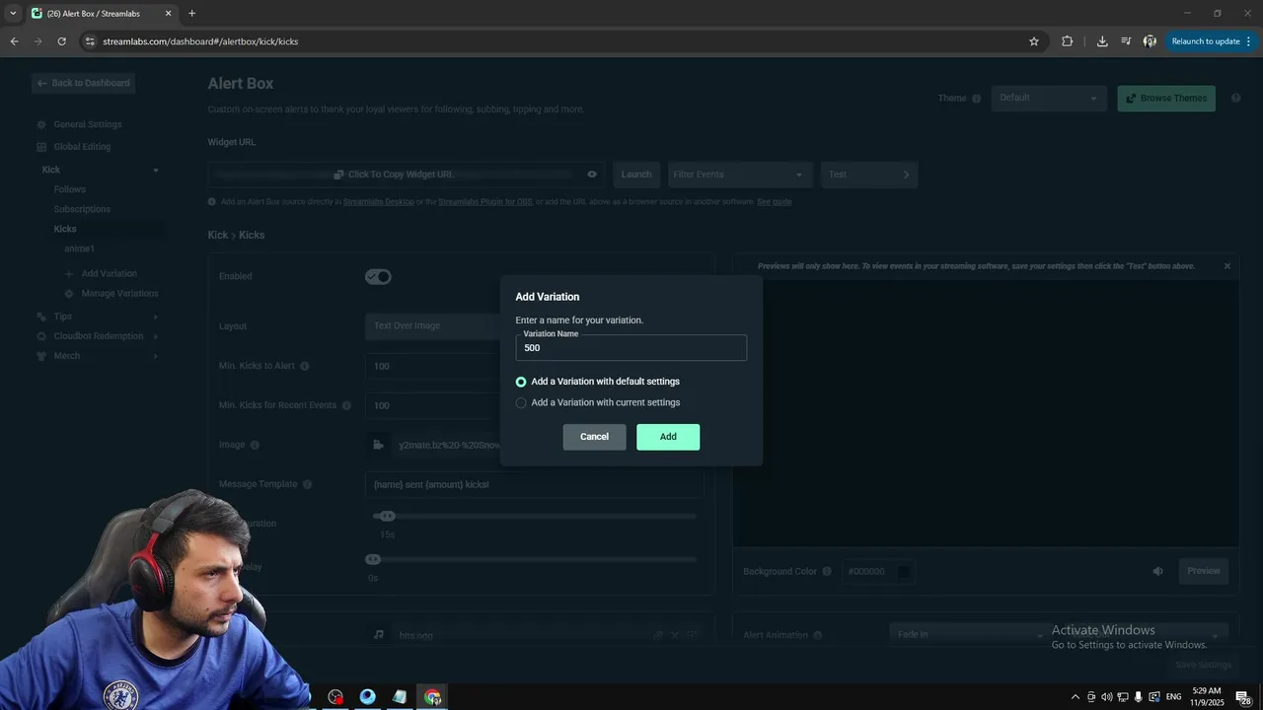
Task: Click the Chrome profile avatar
Action: tap(1150, 41)
